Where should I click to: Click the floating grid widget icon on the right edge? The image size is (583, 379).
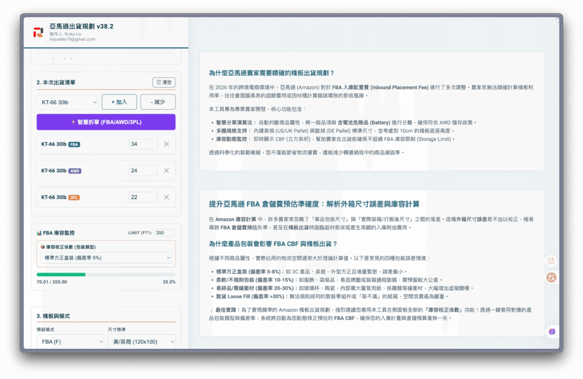[551, 262]
